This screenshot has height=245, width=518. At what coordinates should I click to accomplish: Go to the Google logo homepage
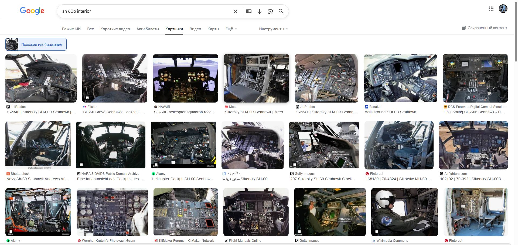pyautogui.click(x=32, y=11)
